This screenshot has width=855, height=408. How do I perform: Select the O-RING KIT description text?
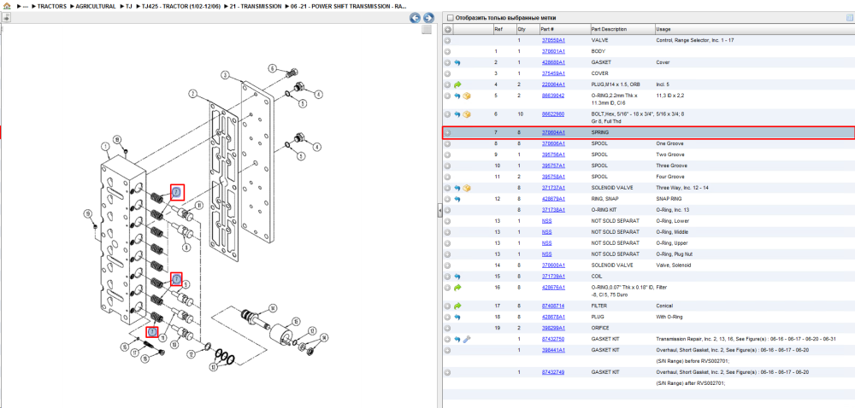click(x=606, y=210)
